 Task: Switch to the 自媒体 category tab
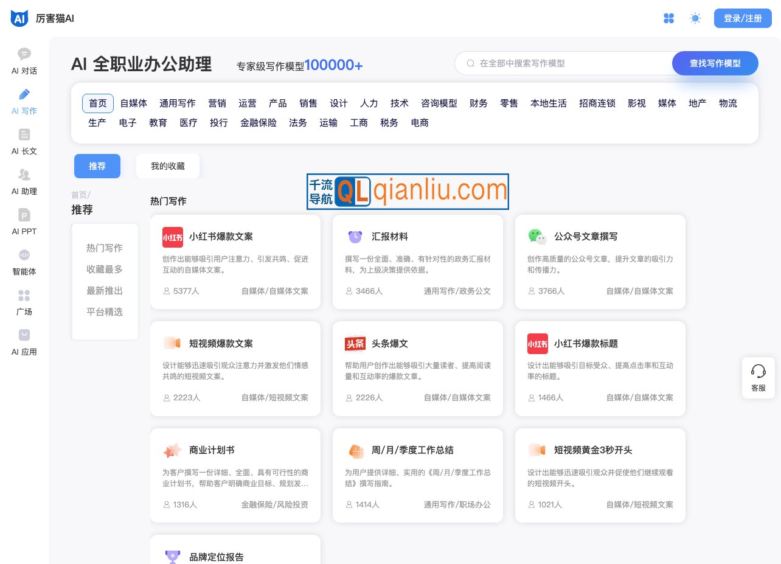coord(133,103)
